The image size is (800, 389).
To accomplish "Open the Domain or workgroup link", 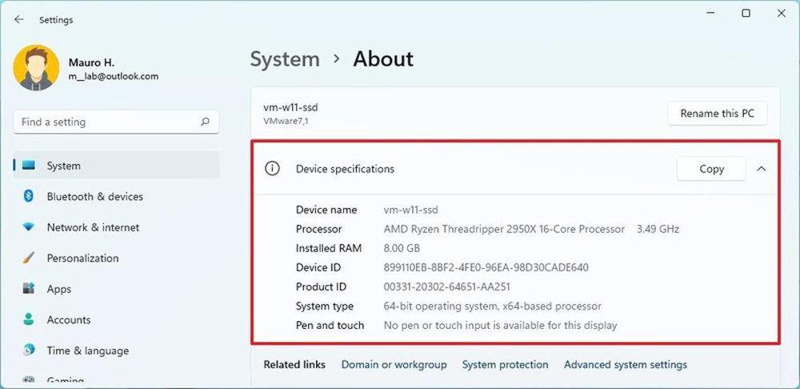I will click(394, 365).
